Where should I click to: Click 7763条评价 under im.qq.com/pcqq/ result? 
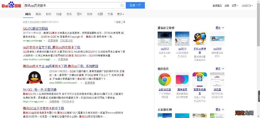coord(67,41)
